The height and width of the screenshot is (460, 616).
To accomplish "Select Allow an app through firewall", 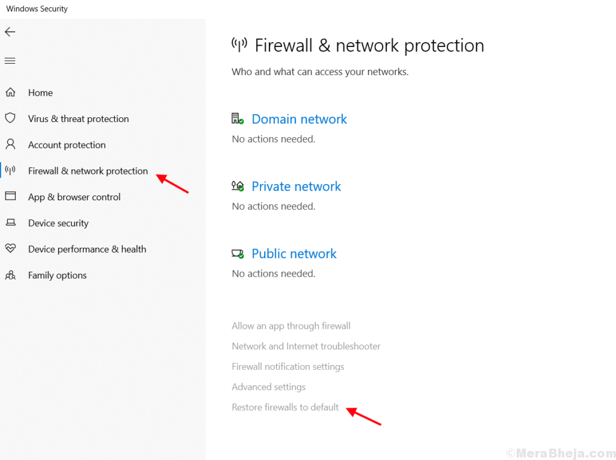I will point(291,325).
